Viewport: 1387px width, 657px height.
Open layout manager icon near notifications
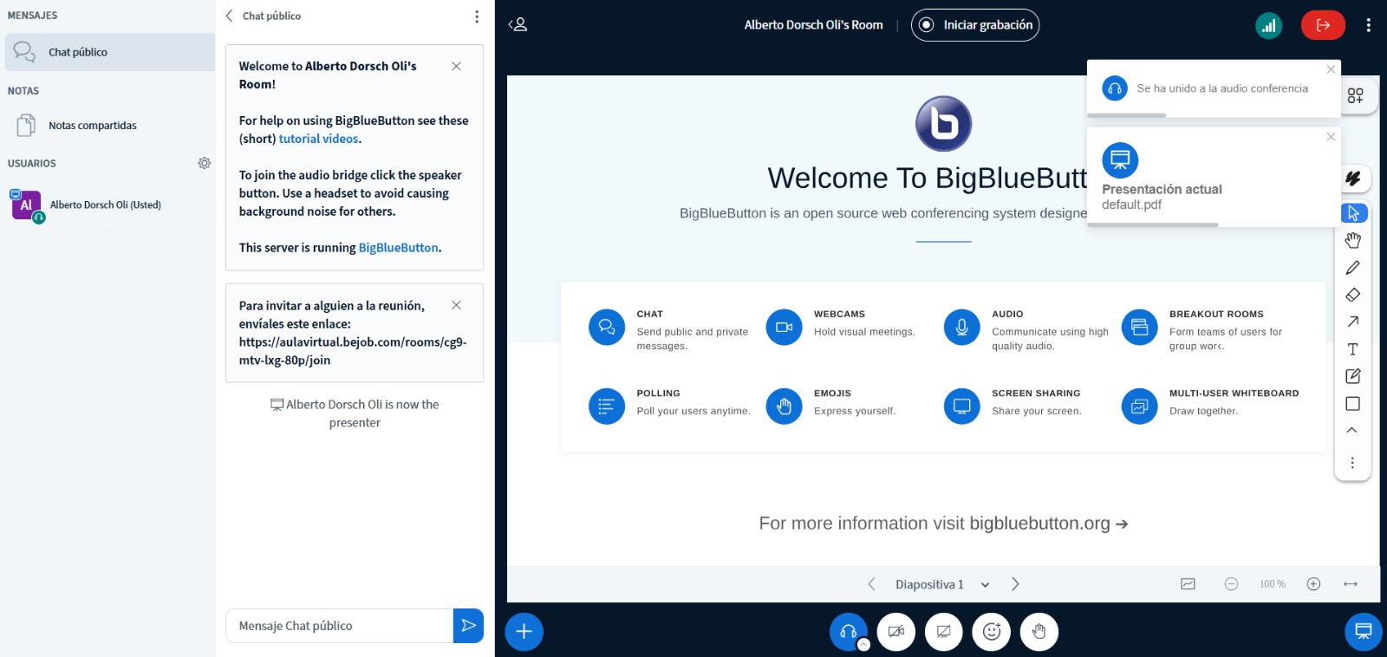tap(1356, 95)
